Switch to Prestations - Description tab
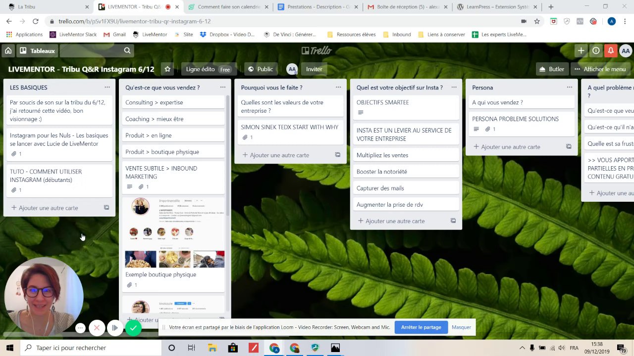 317,7
